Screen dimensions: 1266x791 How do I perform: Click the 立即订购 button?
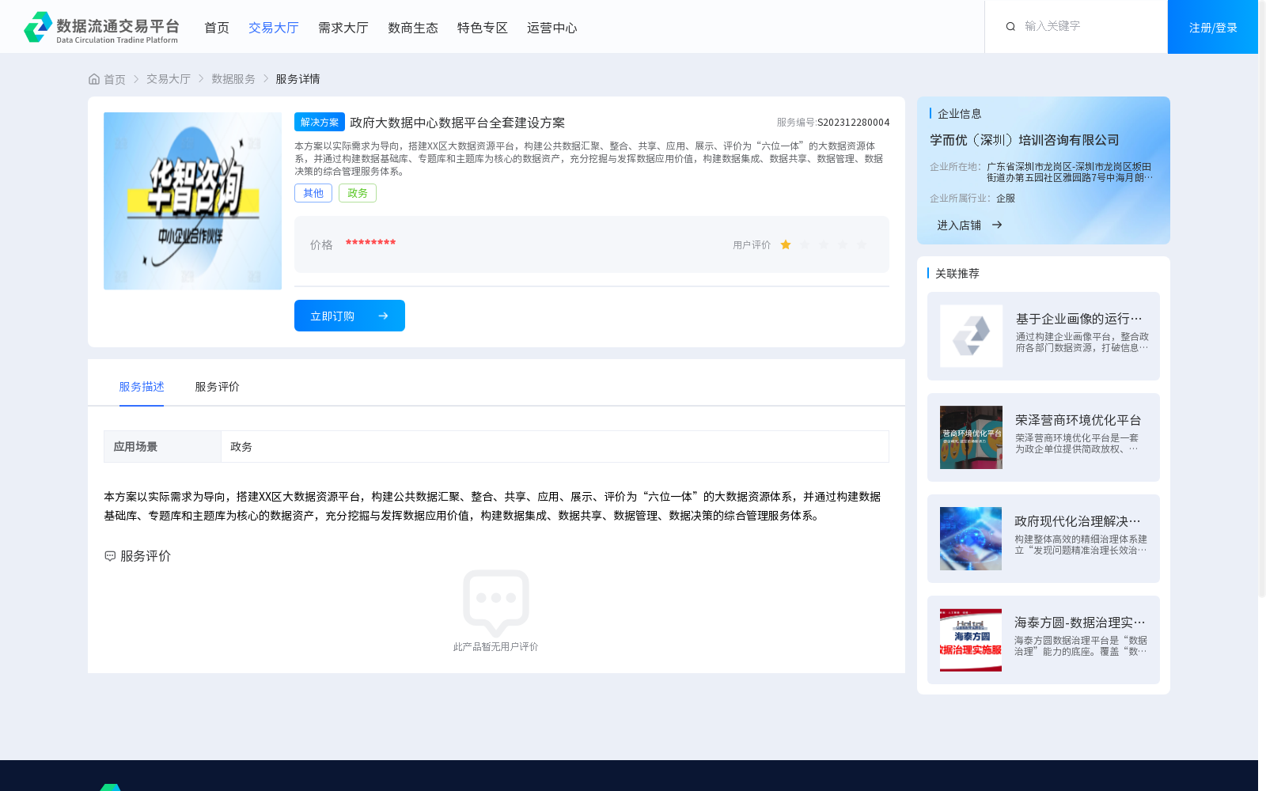[x=350, y=316]
